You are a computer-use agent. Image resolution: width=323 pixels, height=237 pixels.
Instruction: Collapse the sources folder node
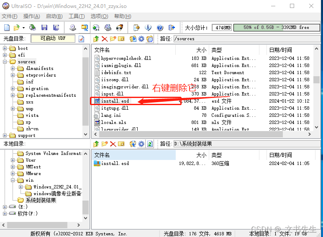click(5, 62)
